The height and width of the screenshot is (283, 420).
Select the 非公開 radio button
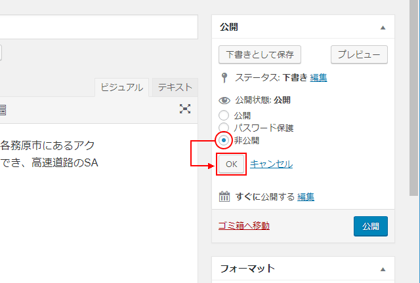point(224,140)
